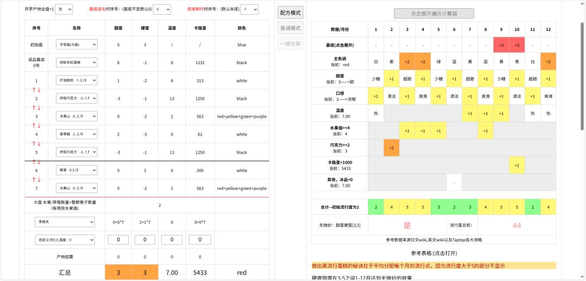Click the red down arrow between rows 3 and 4

(39, 125)
